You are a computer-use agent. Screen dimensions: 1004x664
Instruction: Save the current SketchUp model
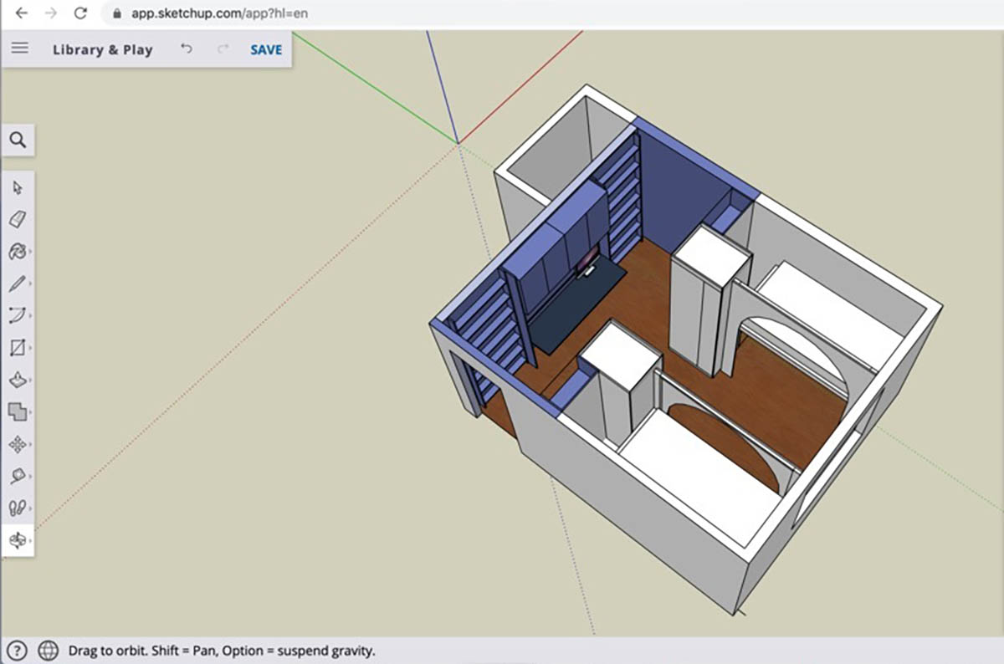pyautogui.click(x=264, y=49)
